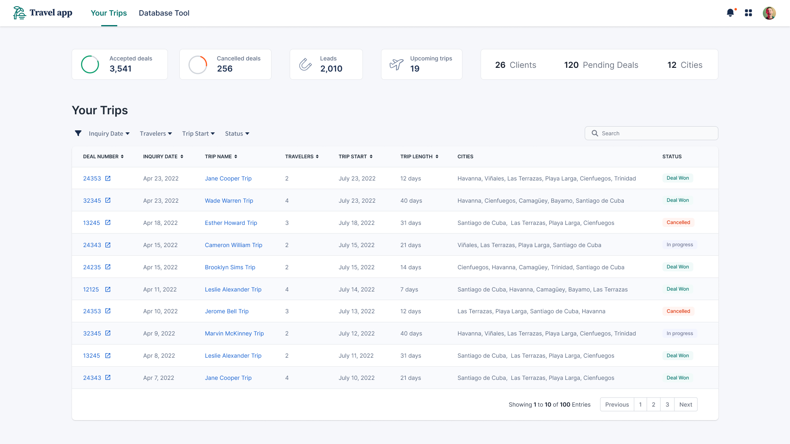Sort by Inquiry Date column header
Image resolution: width=790 pixels, height=444 pixels.
pyautogui.click(x=163, y=157)
